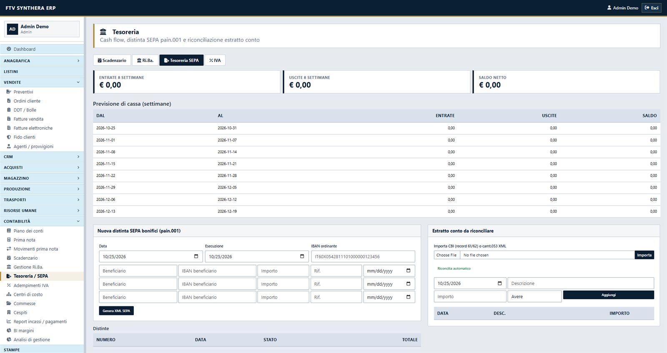Click Esci to log out
The image size is (667, 353).
click(x=652, y=8)
